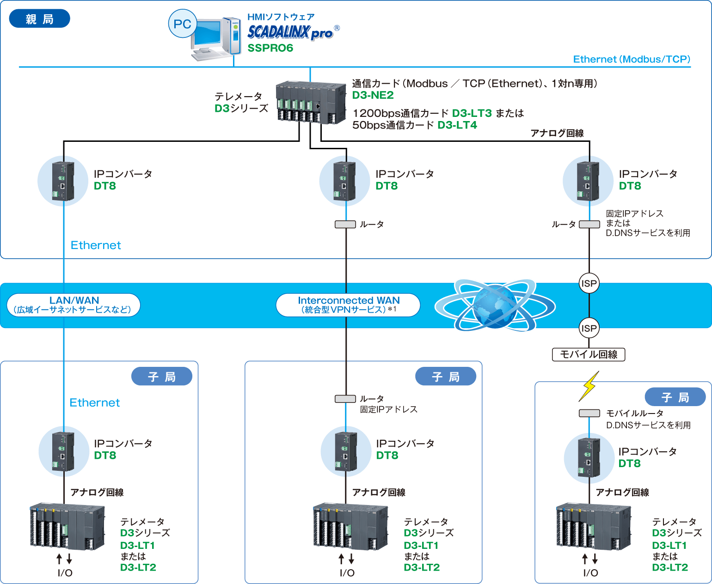This screenshot has width=712, height=584.
Task: Click the right master station DT8 converter
Action: [588, 181]
